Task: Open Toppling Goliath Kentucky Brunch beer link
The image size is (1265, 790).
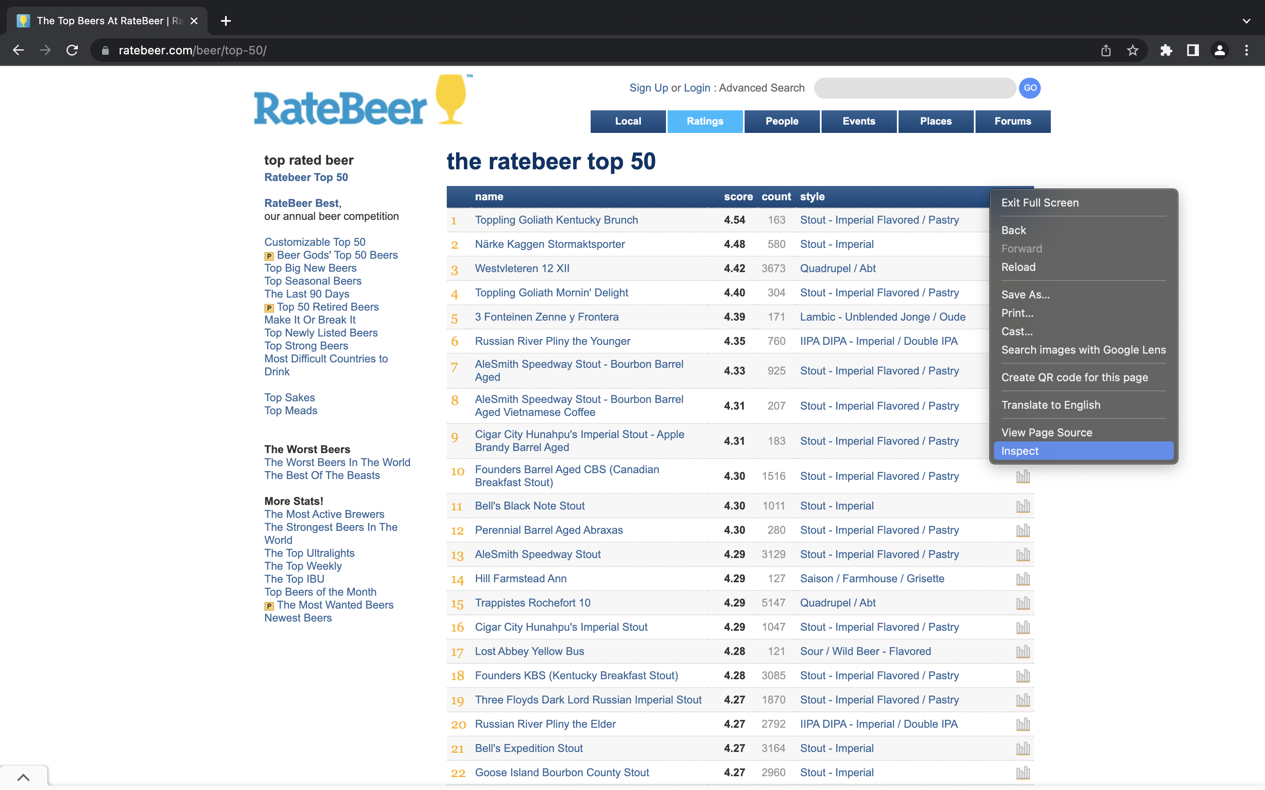Action: tap(556, 220)
